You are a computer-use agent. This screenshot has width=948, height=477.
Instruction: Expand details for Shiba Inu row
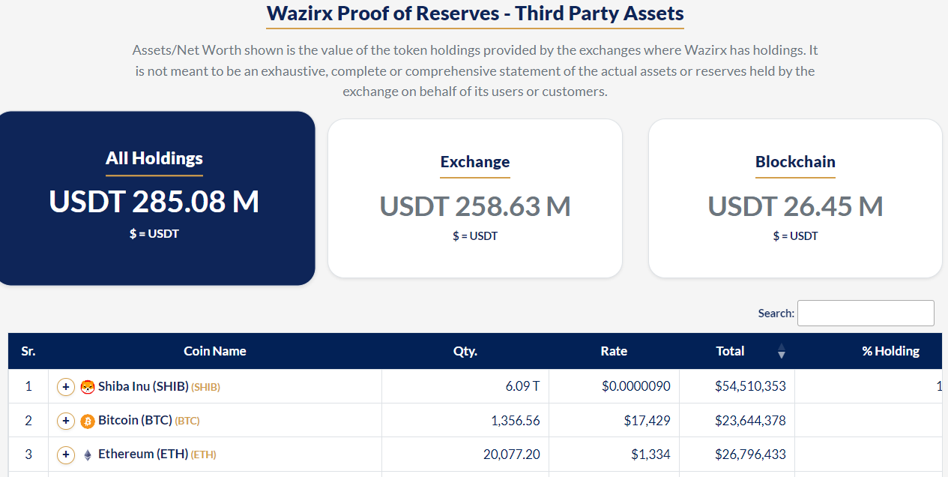click(65, 387)
